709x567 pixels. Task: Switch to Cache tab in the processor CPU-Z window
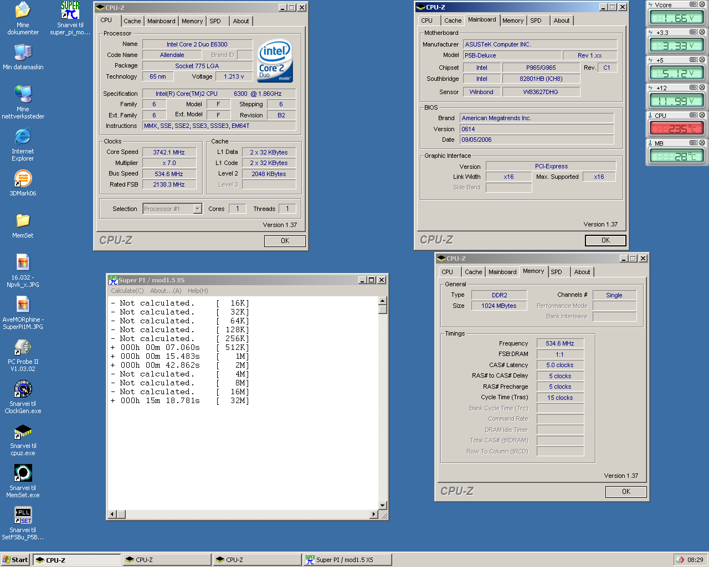point(132,21)
